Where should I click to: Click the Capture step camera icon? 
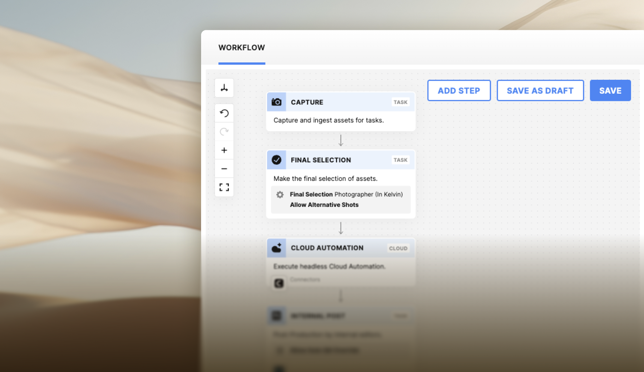[x=277, y=102]
